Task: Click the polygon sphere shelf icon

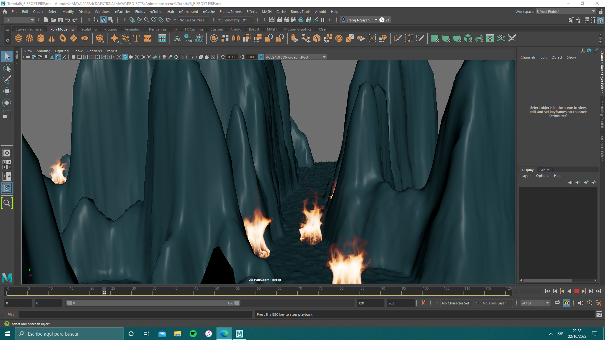Action: 19,38
